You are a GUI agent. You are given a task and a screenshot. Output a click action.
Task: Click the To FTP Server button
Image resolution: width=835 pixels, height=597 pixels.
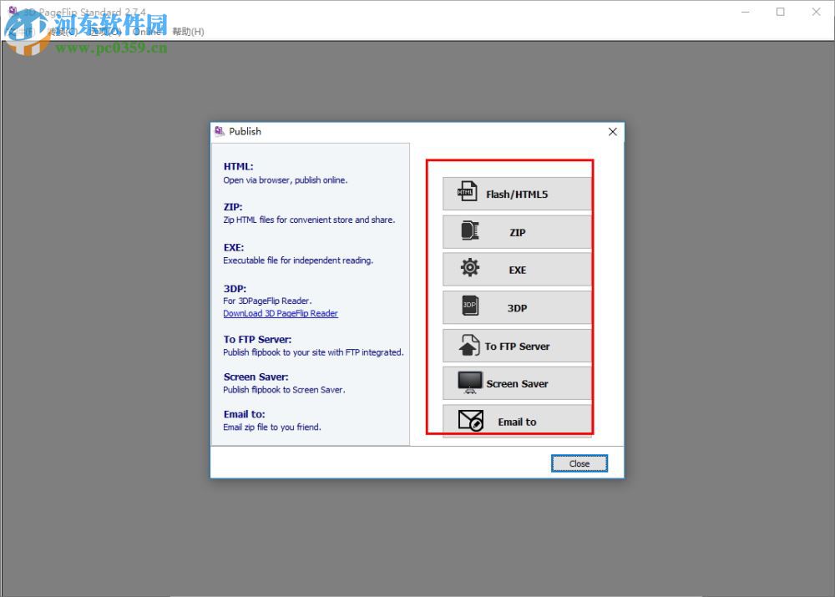pyautogui.click(x=517, y=347)
